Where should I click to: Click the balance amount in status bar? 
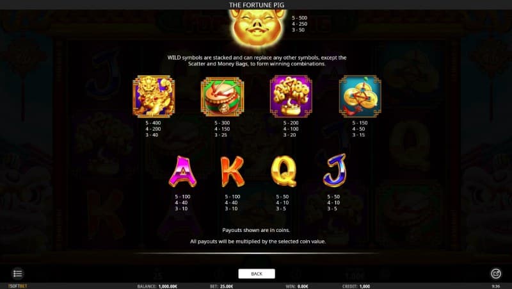click(x=168, y=286)
